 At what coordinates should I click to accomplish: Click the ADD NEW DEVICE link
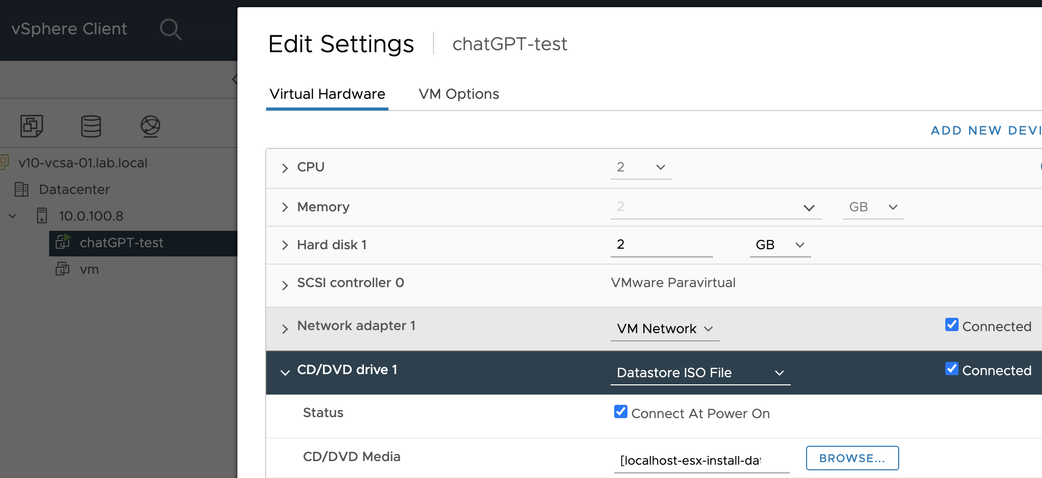[986, 131]
